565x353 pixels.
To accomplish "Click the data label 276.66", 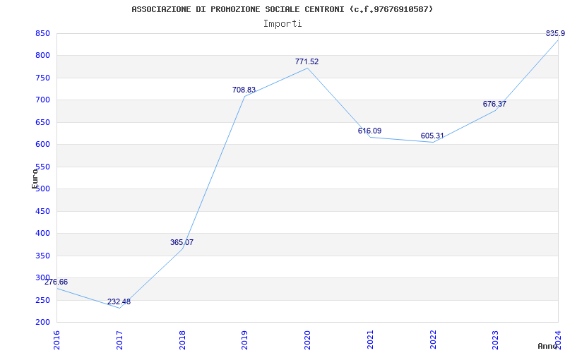I will tap(56, 282).
